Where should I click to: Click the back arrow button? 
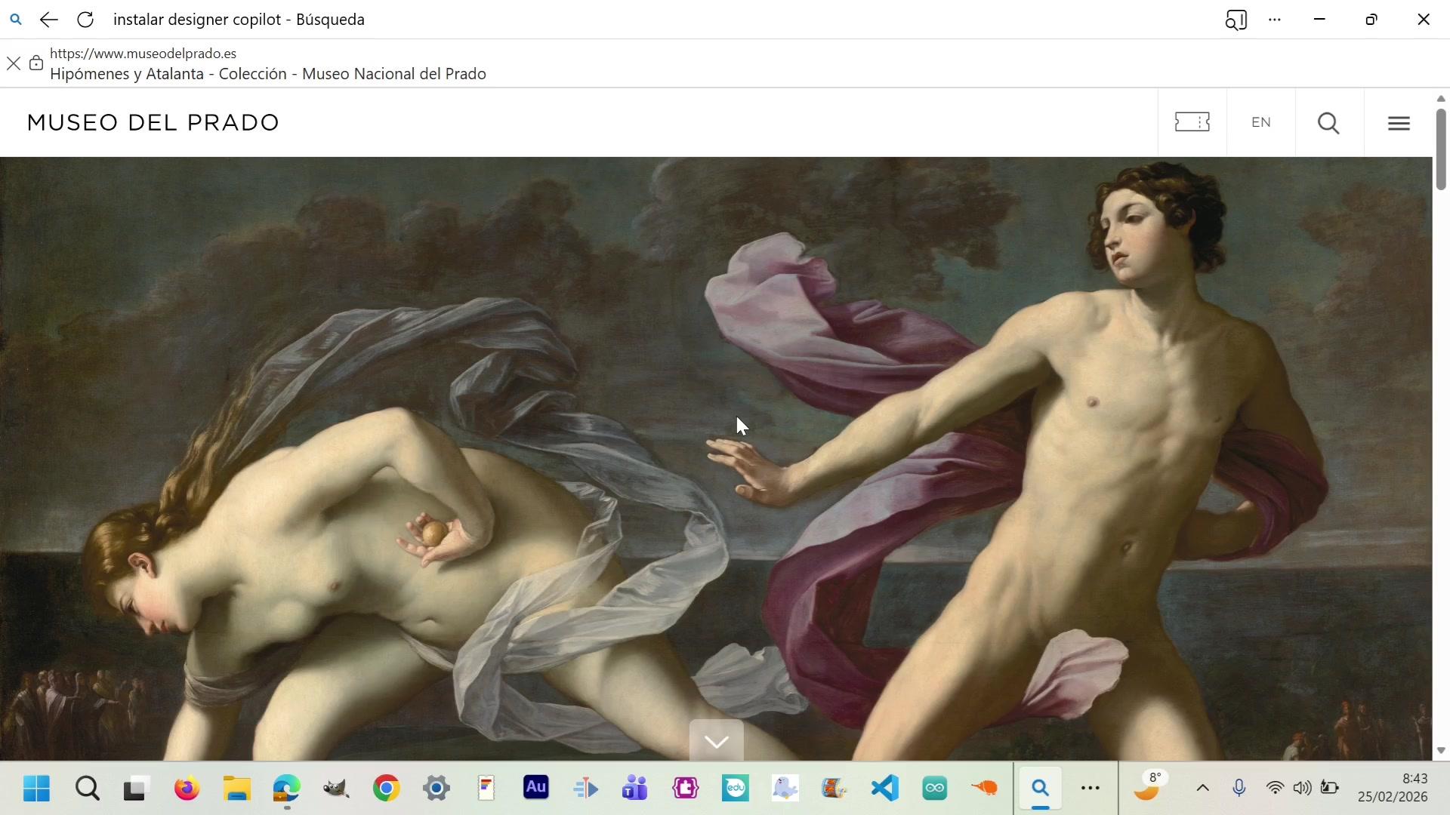(48, 20)
